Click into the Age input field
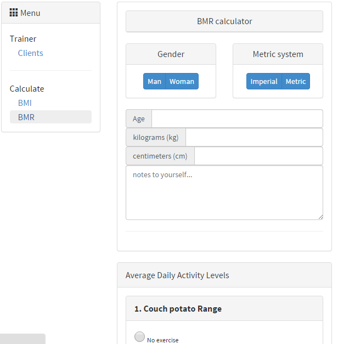 [237, 119]
